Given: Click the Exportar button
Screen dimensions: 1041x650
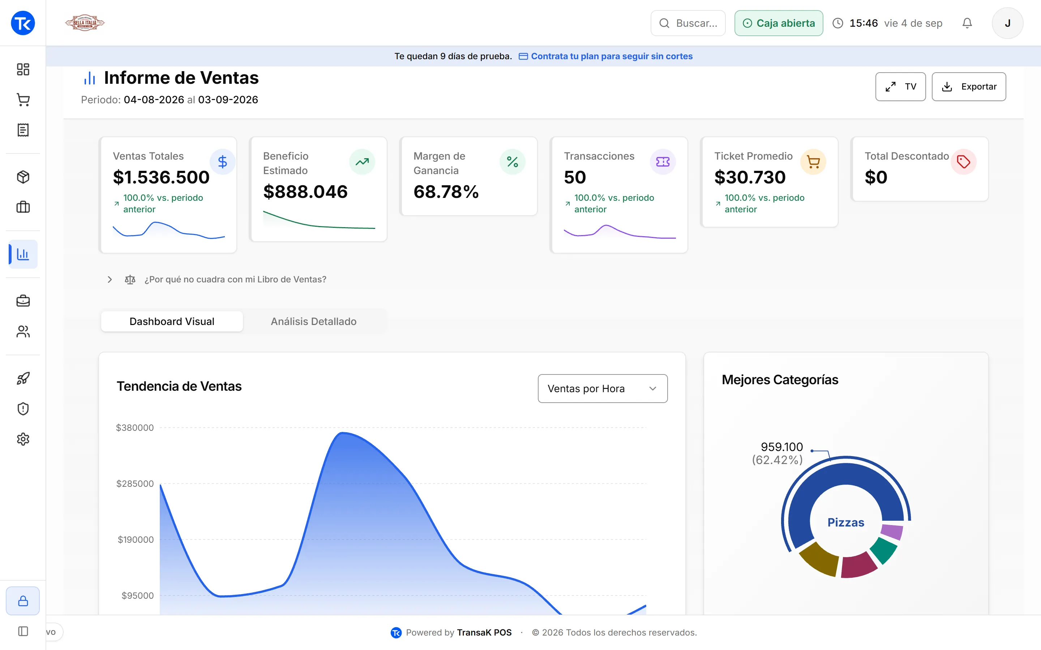Looking at the screenshot, I should pyautogui.click(x=969, y=86).
